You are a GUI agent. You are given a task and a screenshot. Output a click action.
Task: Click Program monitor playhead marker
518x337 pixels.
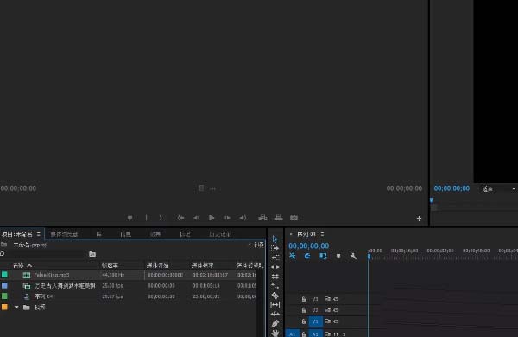431,200
